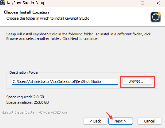Click the "Space available: 253.0 GB" text
Screen dimensions: 165x128
pyautogui.click(x=27, y=102)
